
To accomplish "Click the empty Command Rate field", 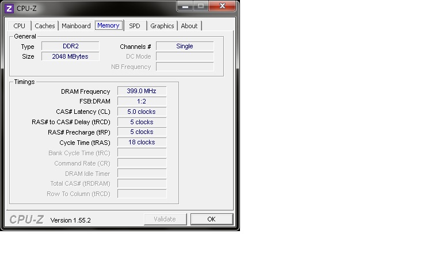I will (x=142, y=163).
